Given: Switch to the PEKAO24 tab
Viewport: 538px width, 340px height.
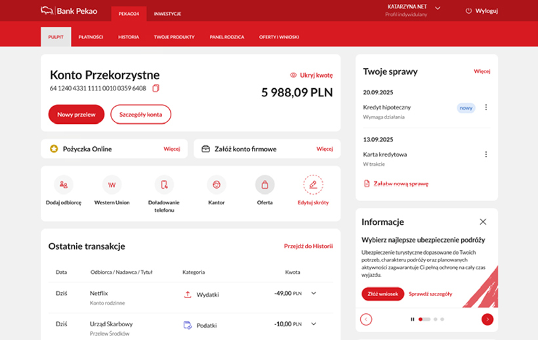Looking at the screenshot, I should (129, 14).
